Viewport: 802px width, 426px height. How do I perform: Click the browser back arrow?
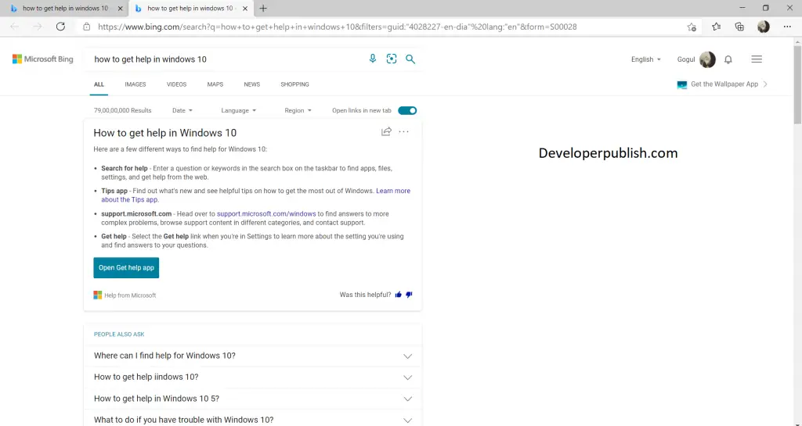click(x=14, y=27)
